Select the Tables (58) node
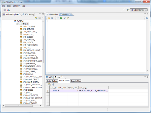Viewport: 151px width, 113px height. point(23,24)
